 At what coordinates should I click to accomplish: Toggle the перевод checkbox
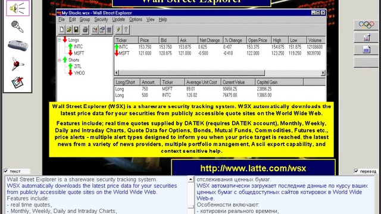click(356, 171)
